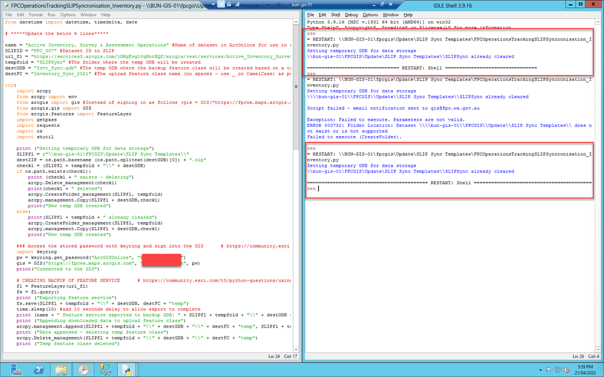
Task: Show hidden system tray icons
Action: pos(540,370)
